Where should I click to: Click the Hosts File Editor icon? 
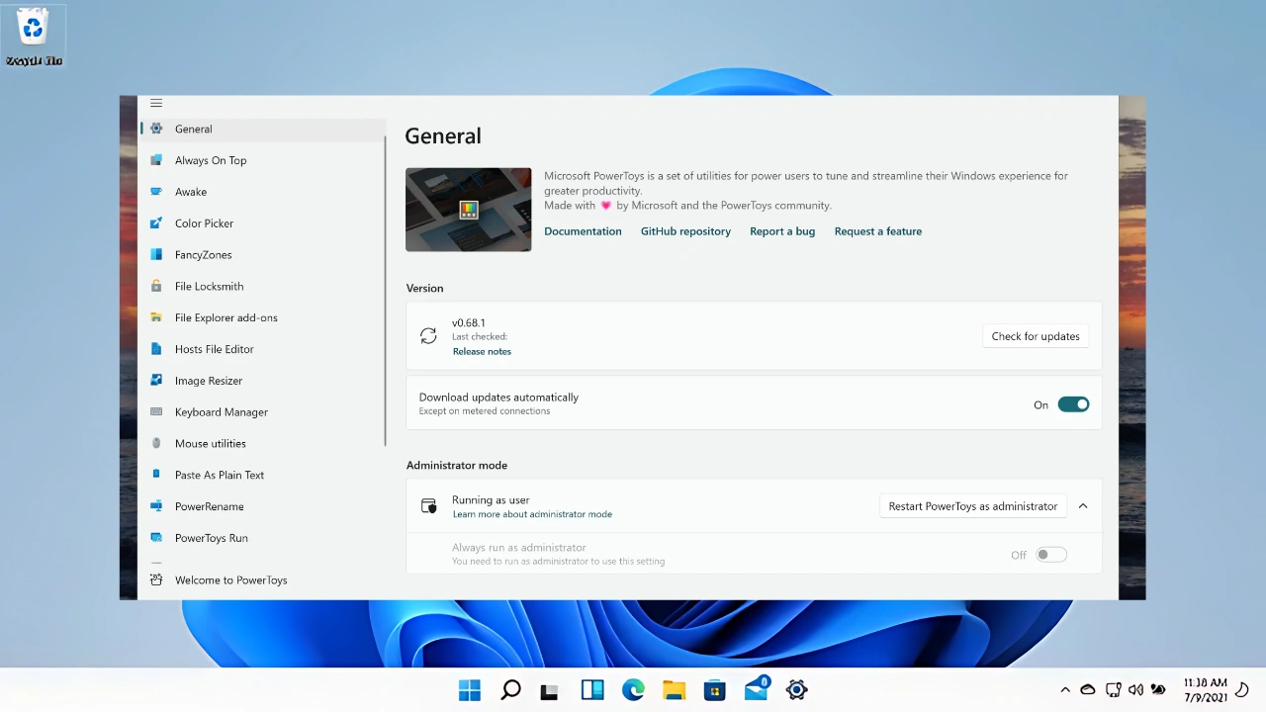click(156, 349)
